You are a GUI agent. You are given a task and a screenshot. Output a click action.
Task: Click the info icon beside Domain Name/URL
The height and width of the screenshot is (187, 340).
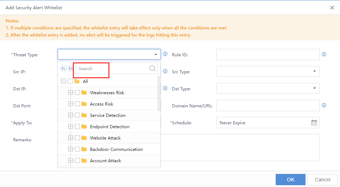click(324, 106)
